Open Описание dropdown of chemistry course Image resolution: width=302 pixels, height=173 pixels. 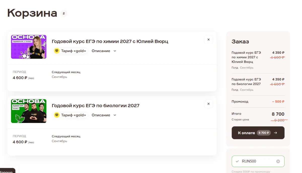click(104, 51)
